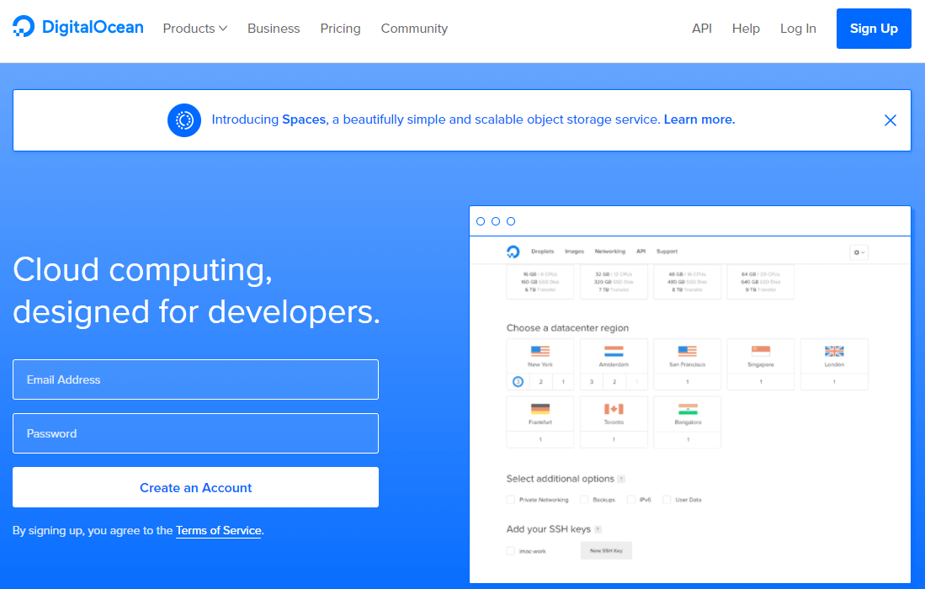Click inside the Email Address field
925x589 pixels.
click(x=195, y=379)
